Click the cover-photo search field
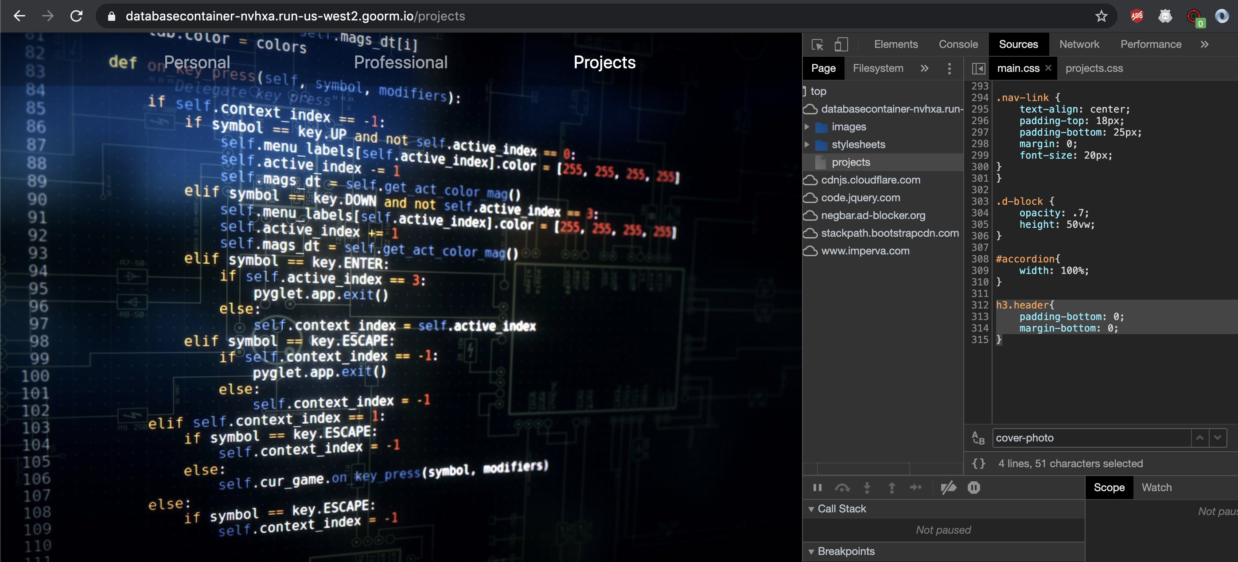 click(x=1091, y=438)
